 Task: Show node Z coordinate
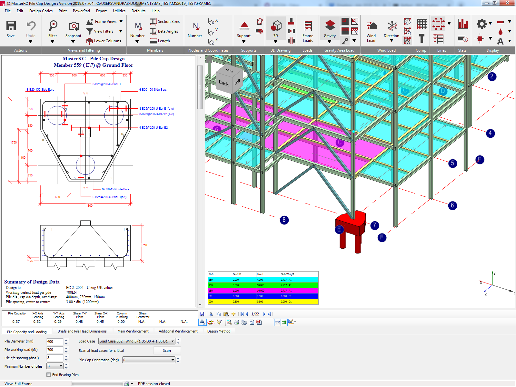213,41
